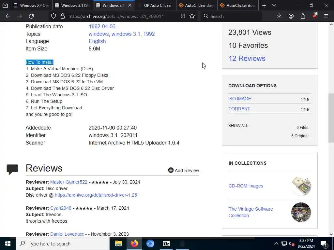Open the Firefox downloads panel
Image resolution: width=334 pixels, height=250 pixels.
279,16
